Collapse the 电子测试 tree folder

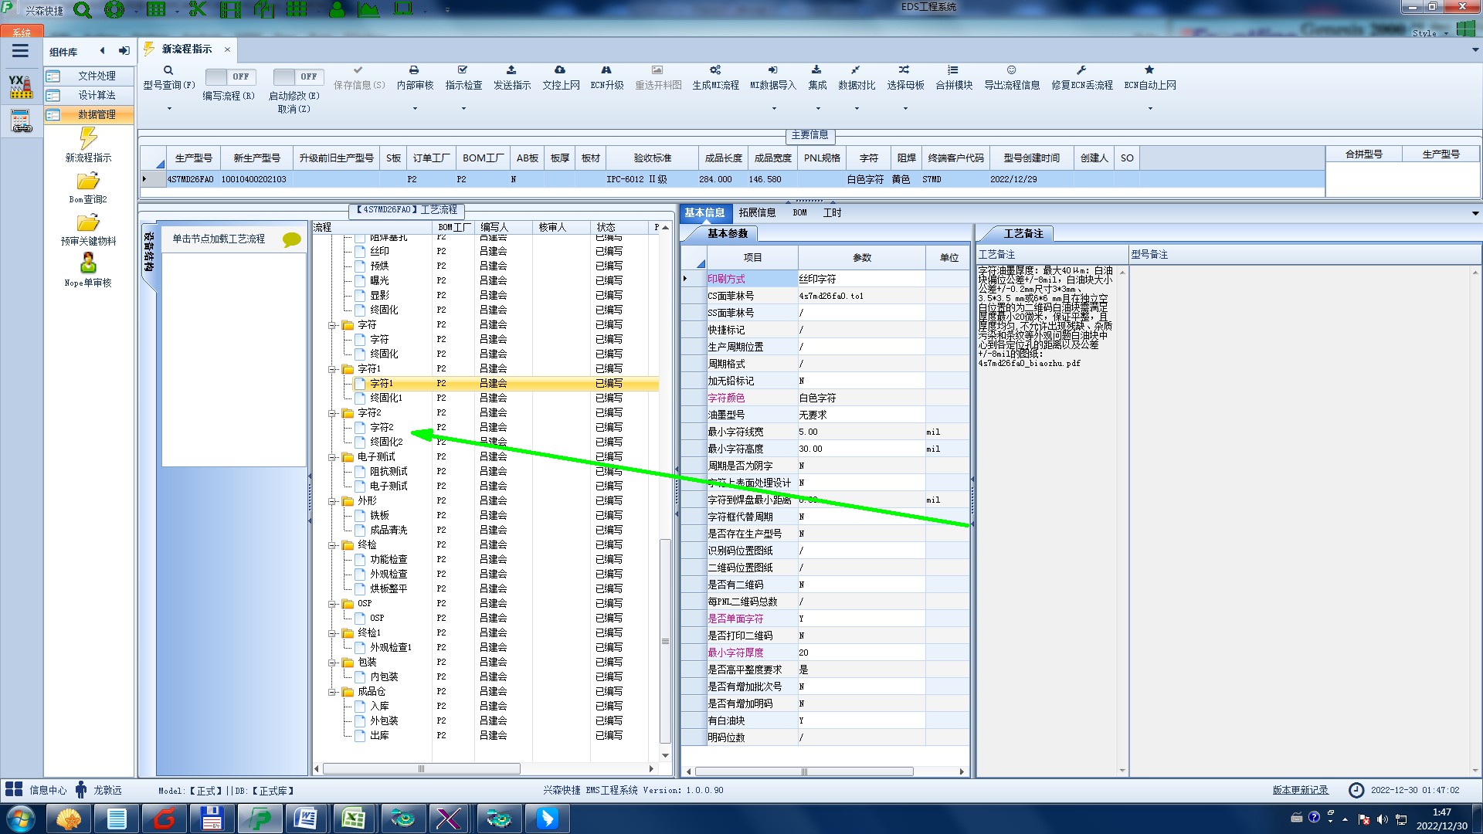coord(332,457)
